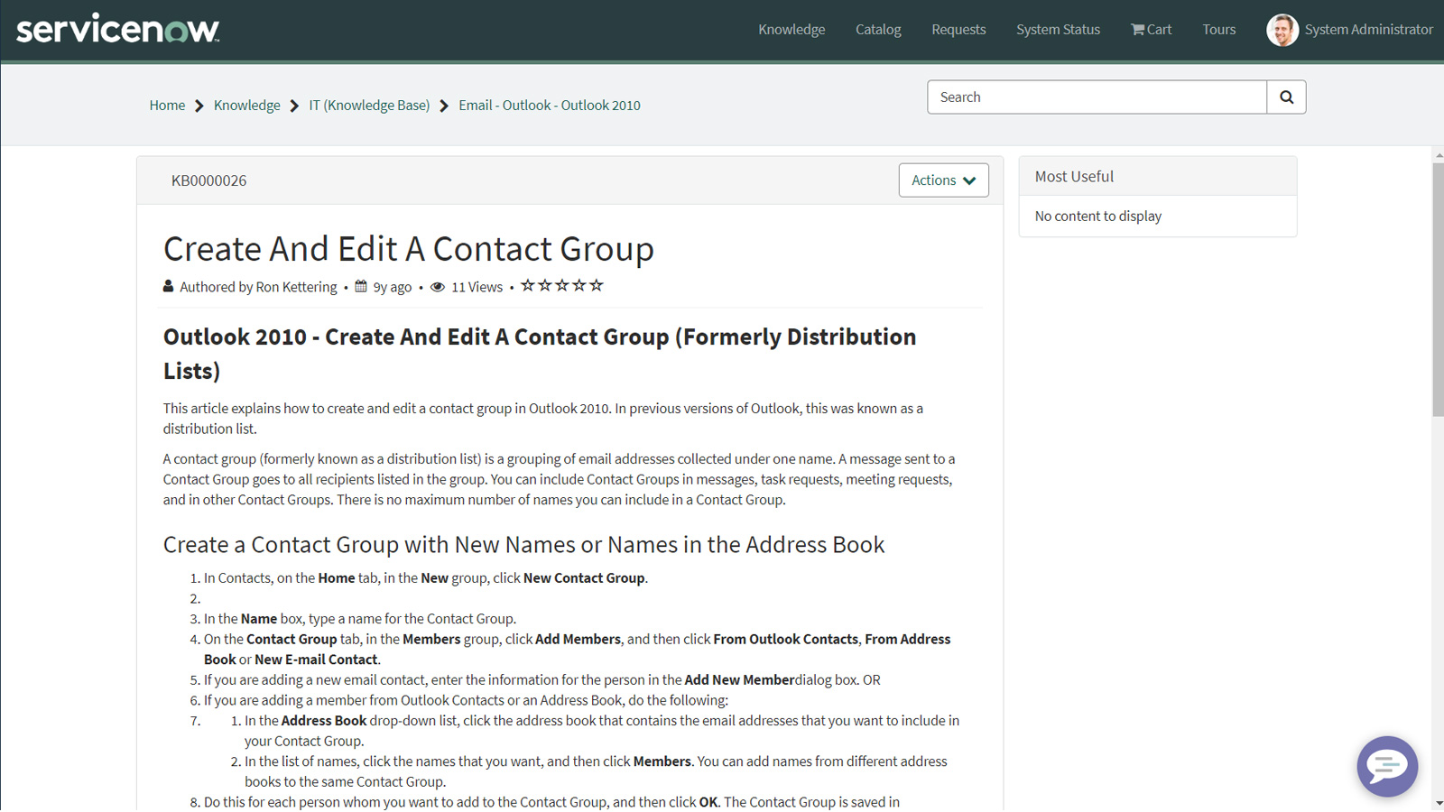The width and height of the screenshot is (1444, 812).
Task: Open the Knowledge menu item
Action: [x=791, y=30]
